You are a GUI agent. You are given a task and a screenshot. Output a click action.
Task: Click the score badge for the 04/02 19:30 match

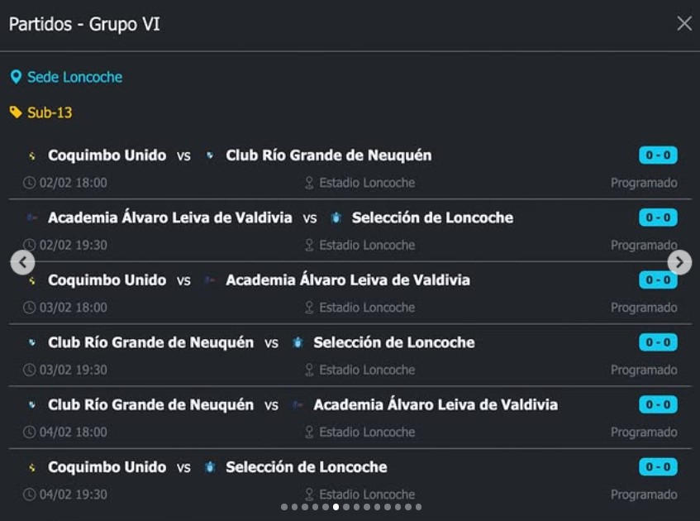click(x=658, y=467)
